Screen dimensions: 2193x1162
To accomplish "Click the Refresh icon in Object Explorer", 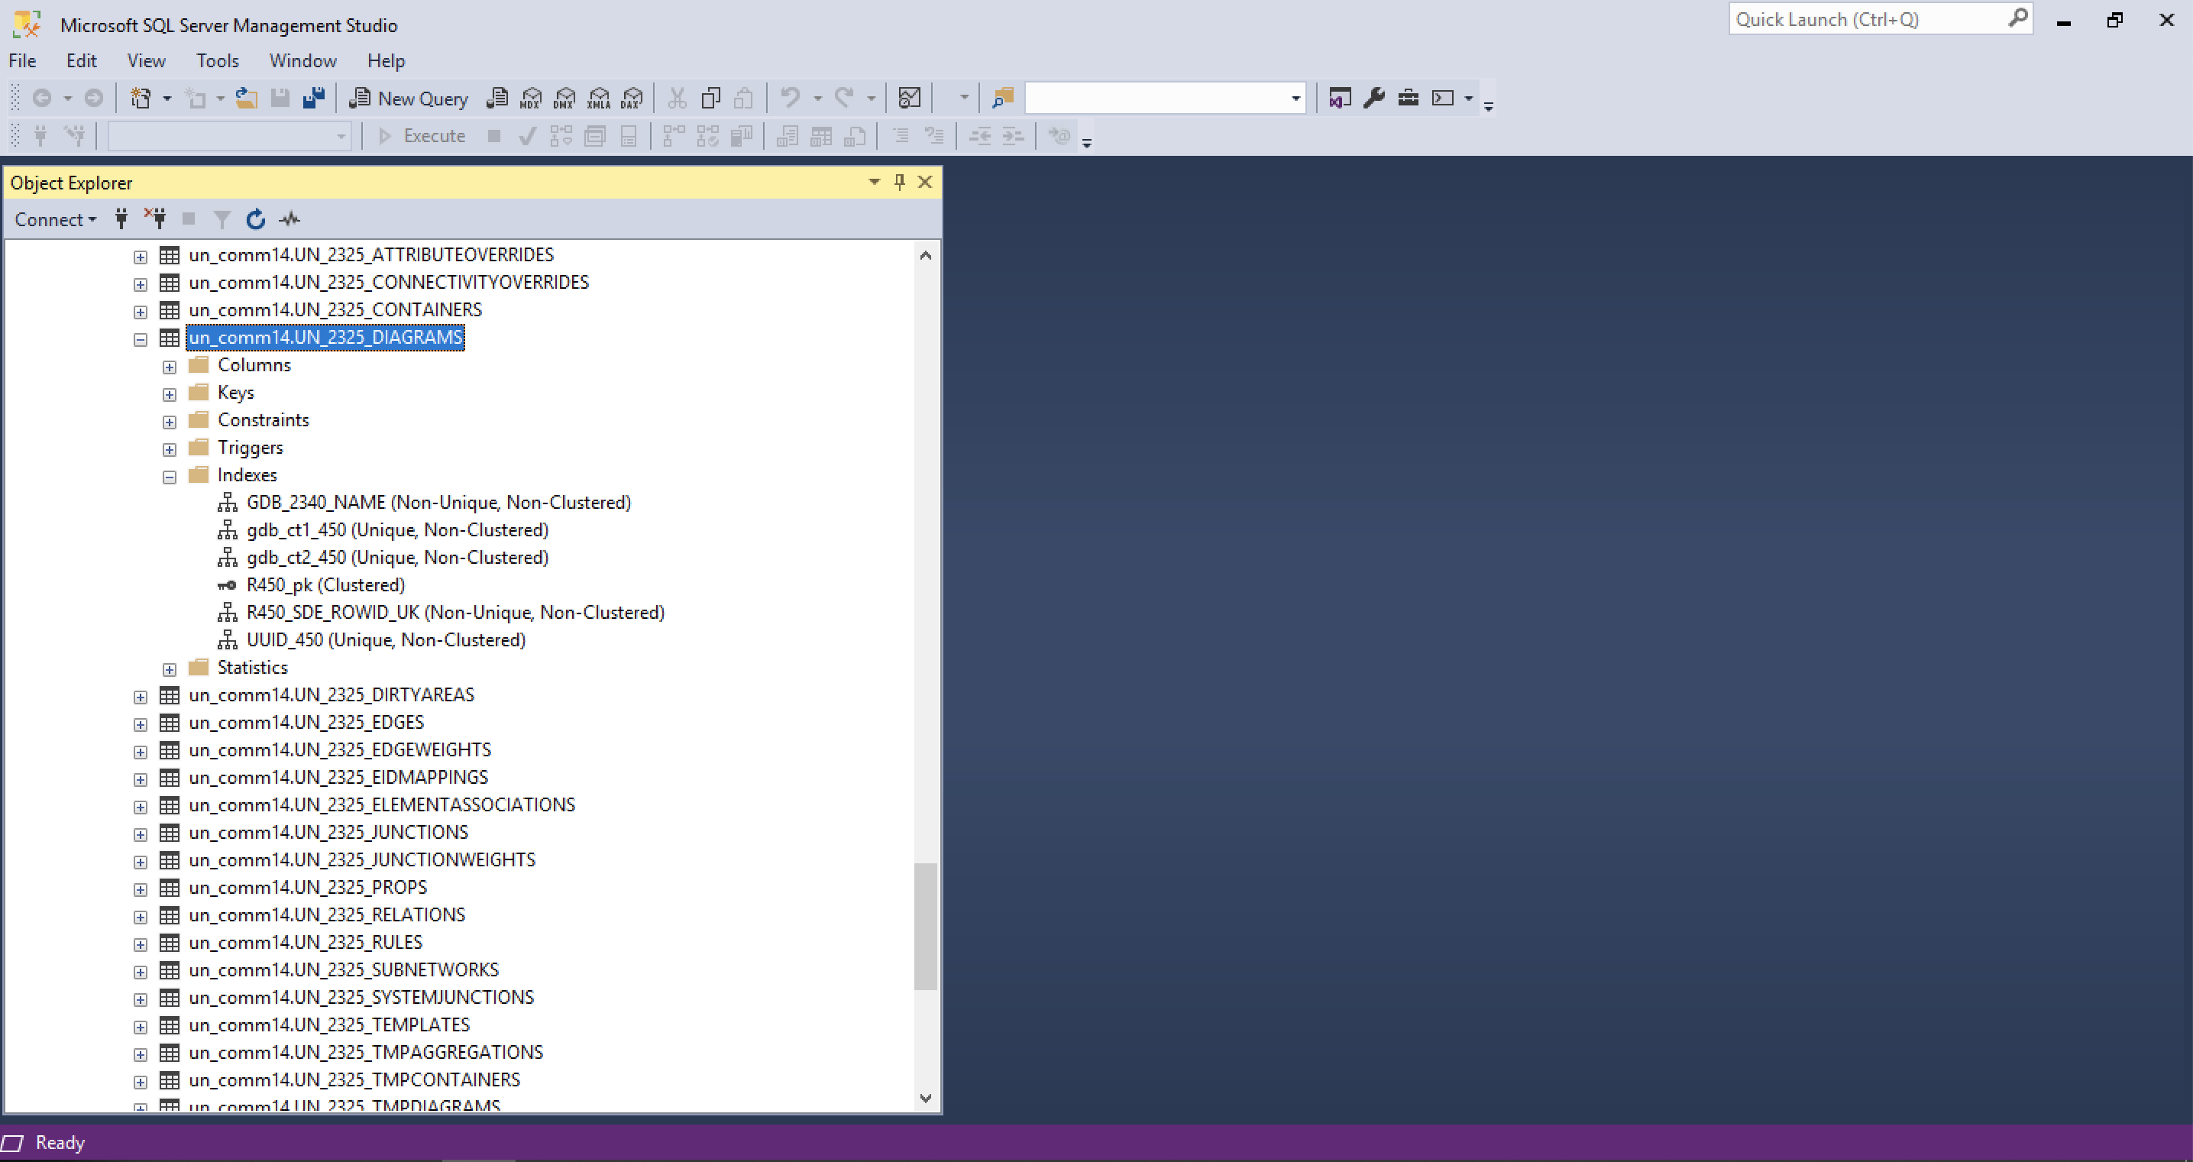I will coord(255,219).
